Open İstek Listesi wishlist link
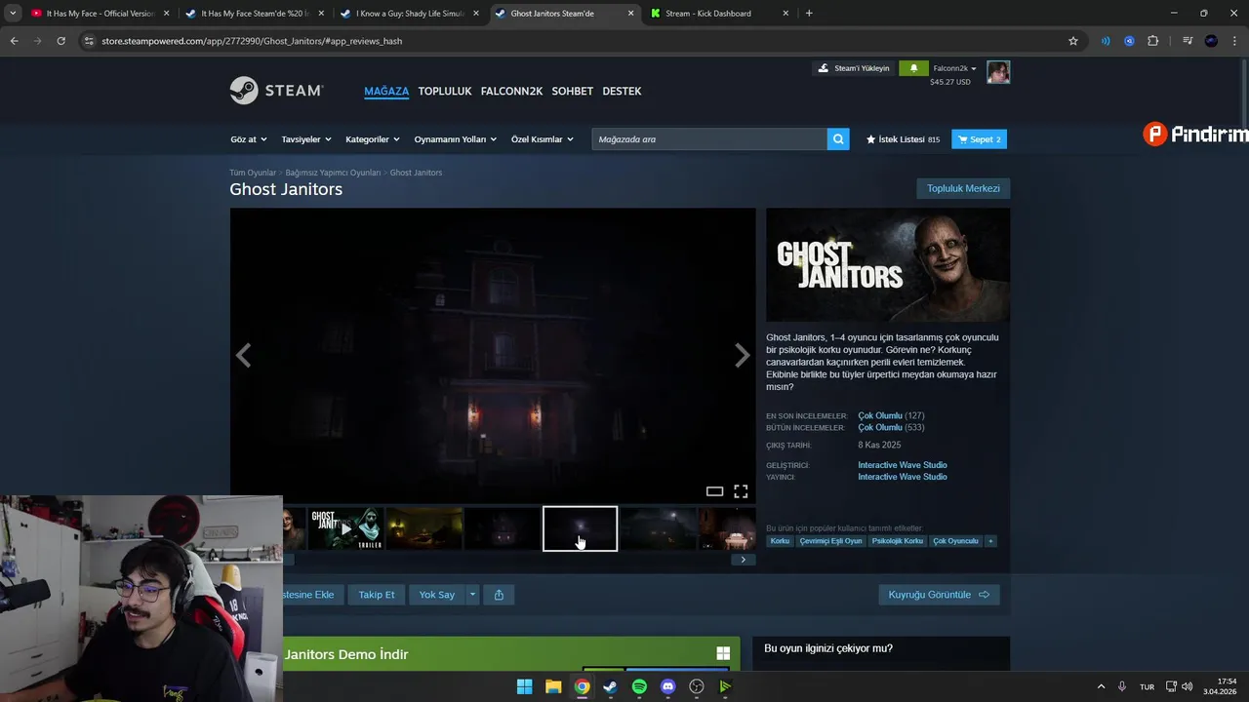 click(903, 139)
